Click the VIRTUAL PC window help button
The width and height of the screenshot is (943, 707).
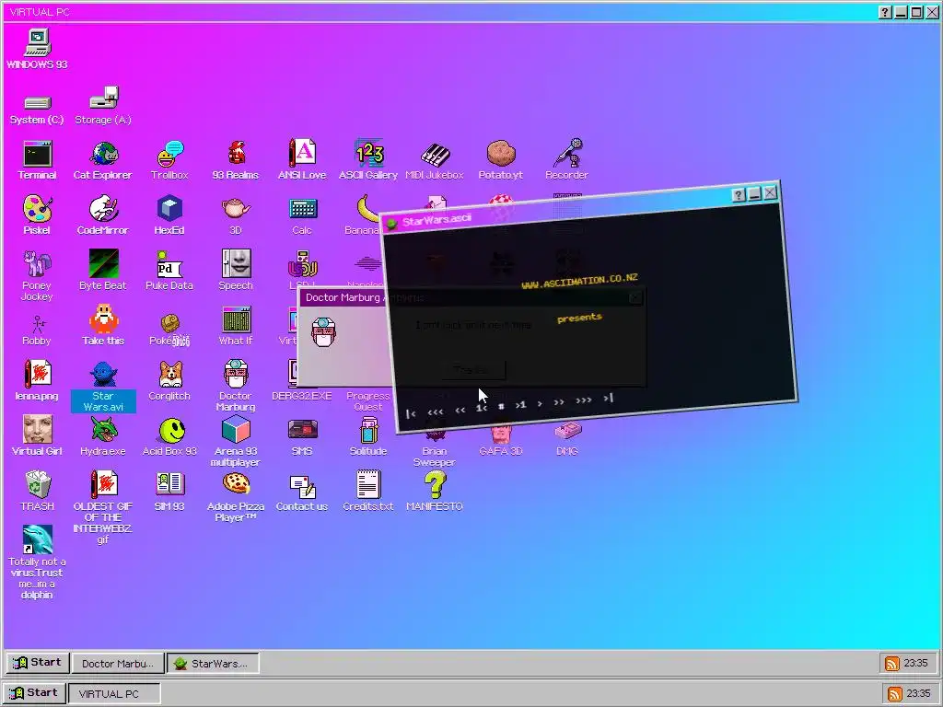click(x=885, y=12)
